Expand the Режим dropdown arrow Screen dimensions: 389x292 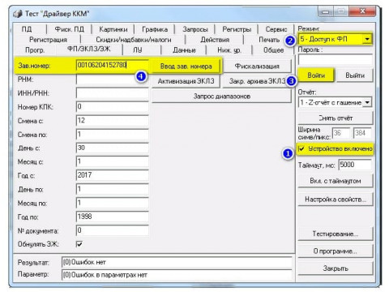click(x=366, y=39)
